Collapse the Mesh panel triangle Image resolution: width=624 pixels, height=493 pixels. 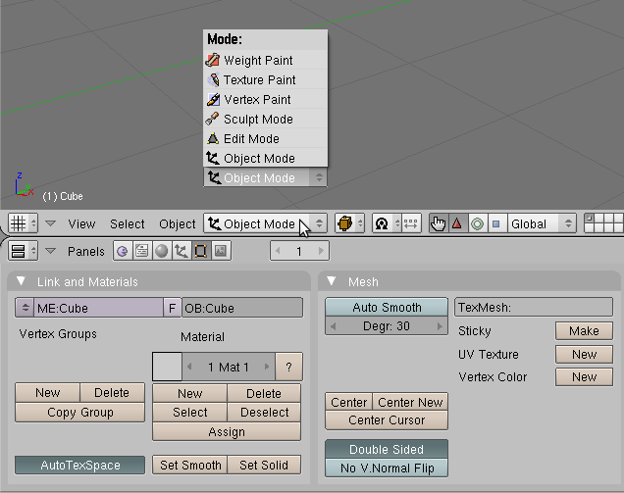332,282
